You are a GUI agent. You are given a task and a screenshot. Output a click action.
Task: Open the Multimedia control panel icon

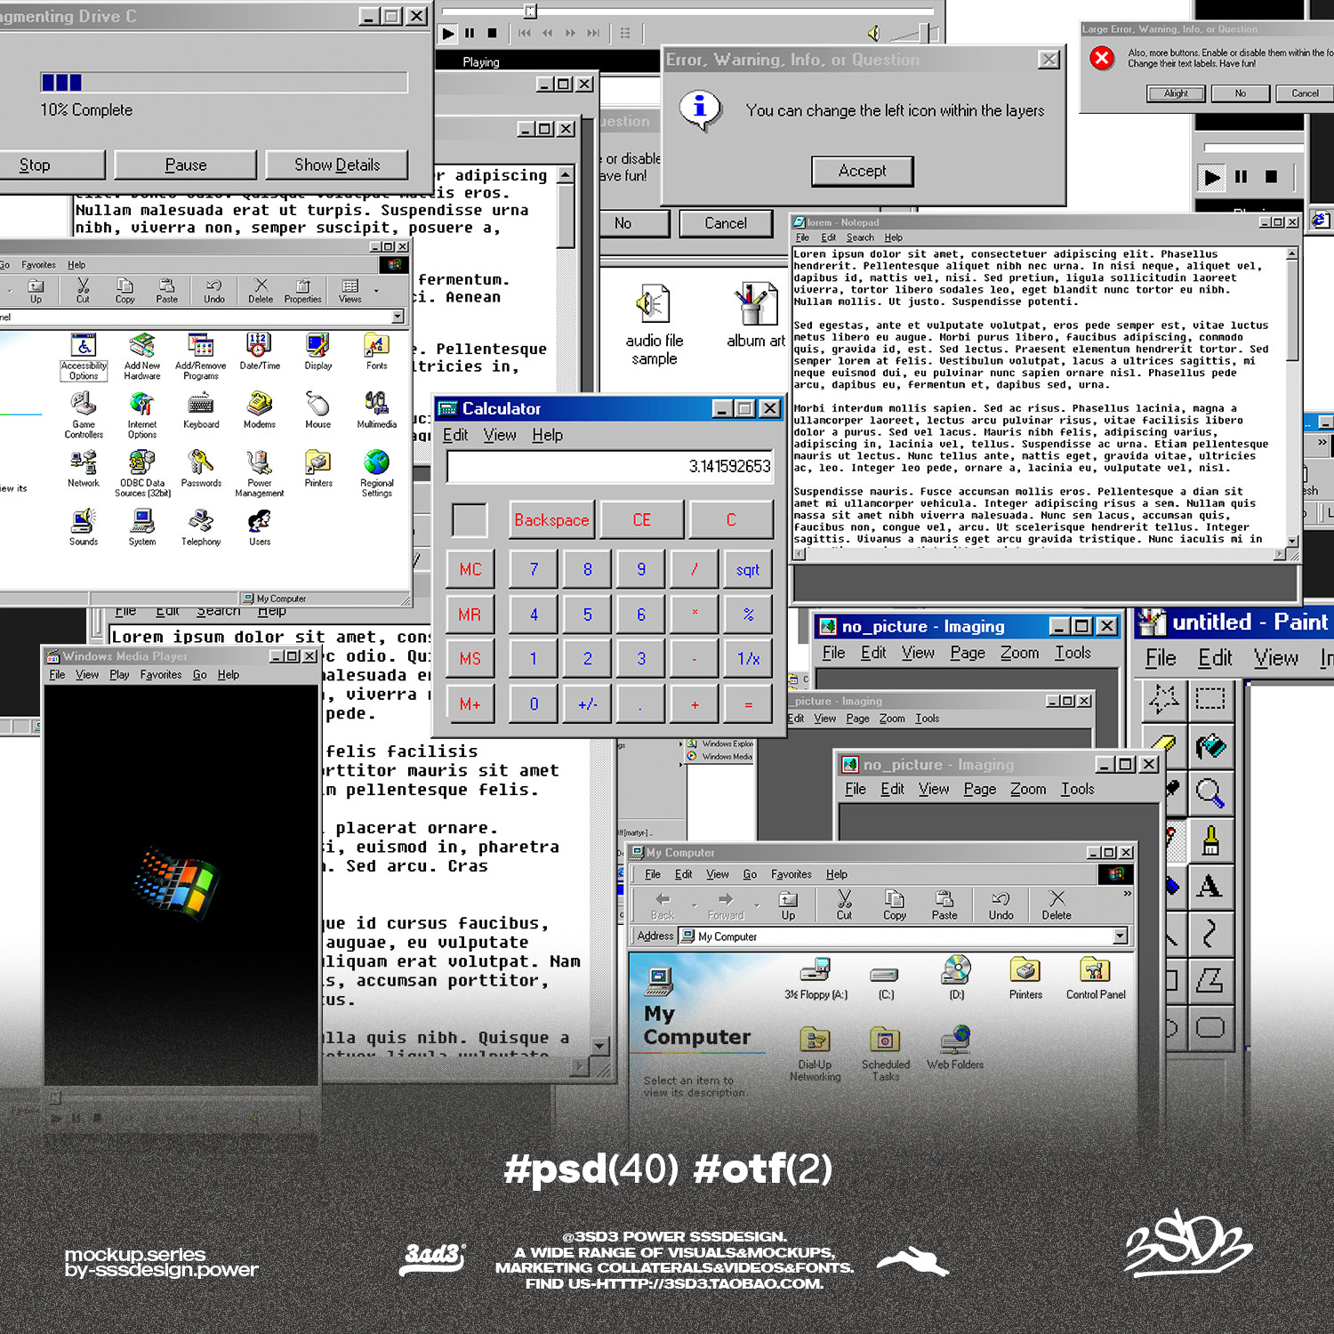pos(377,410)
